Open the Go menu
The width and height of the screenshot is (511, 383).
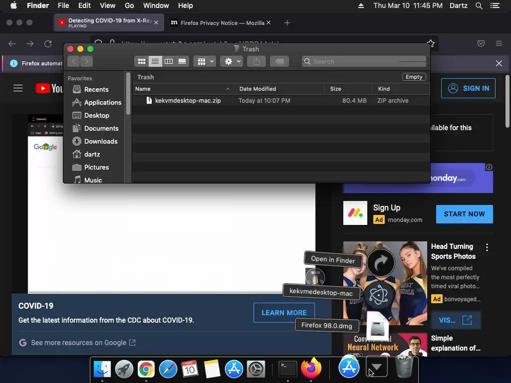(129, 5)
